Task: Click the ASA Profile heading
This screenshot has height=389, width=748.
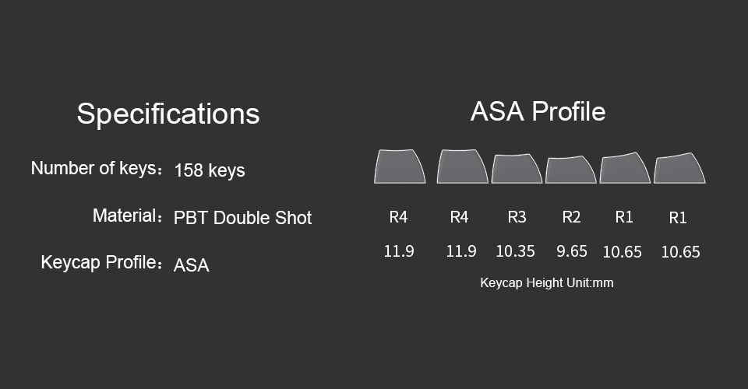Action: 538,111
